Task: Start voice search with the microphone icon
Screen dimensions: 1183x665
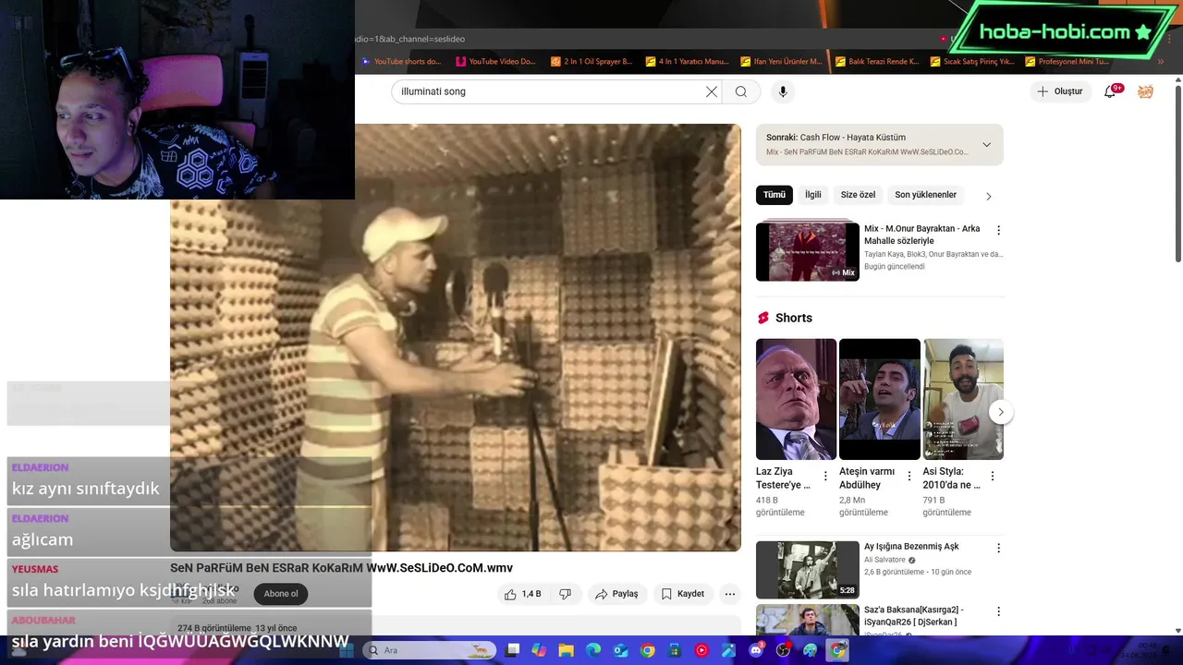Action: [783, 91]
